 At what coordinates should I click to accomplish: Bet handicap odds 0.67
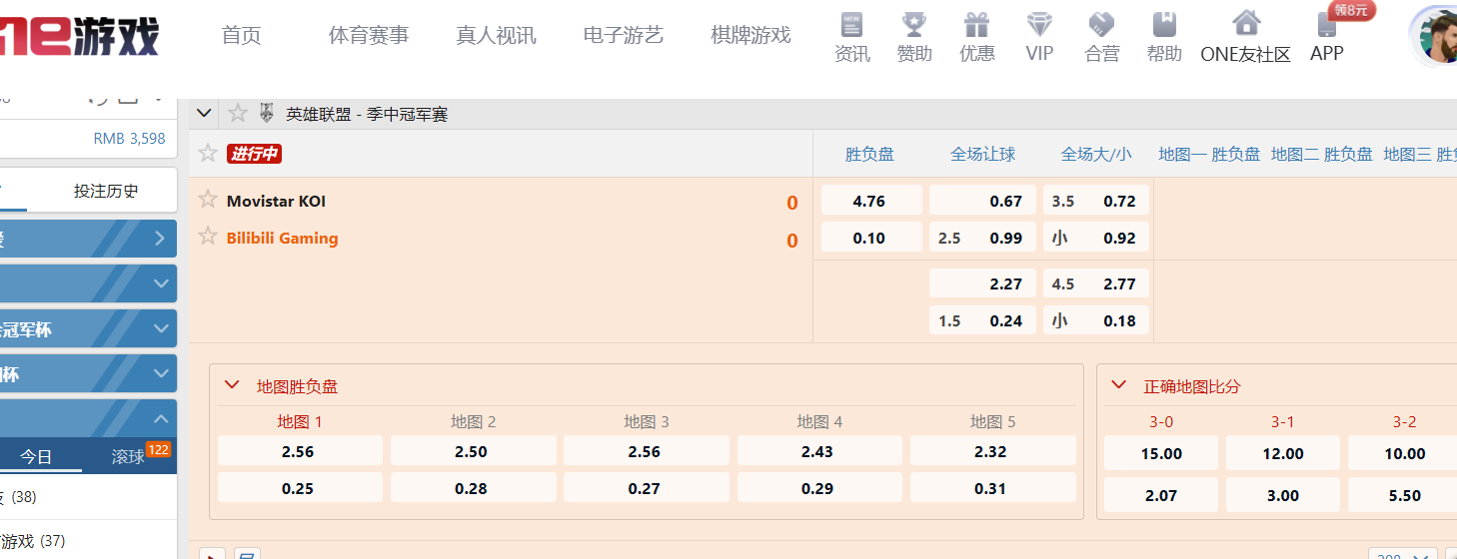(x=982, y=201)
